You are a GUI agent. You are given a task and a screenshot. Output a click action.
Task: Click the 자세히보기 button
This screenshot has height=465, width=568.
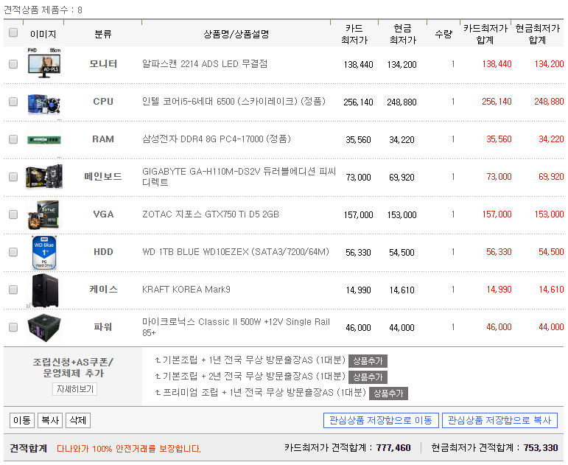tap(74, 389)
